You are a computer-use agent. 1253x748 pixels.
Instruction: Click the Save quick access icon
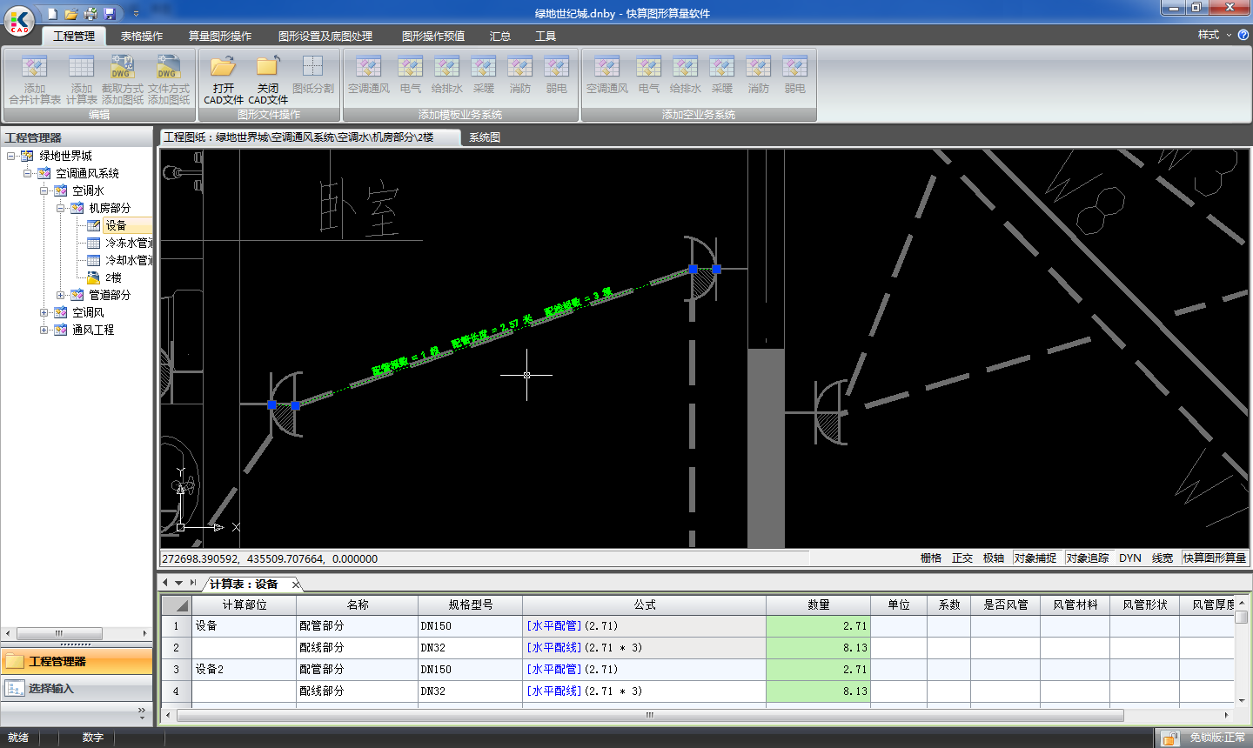click(x=110, y=13)
